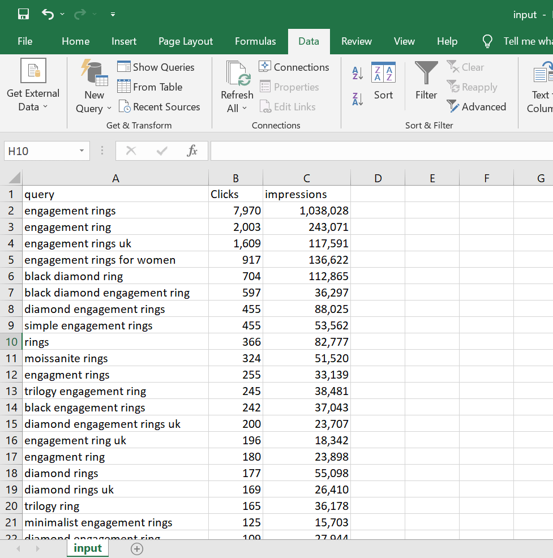Click the Enter checkmark in formula bar

[x=162, y=151]
